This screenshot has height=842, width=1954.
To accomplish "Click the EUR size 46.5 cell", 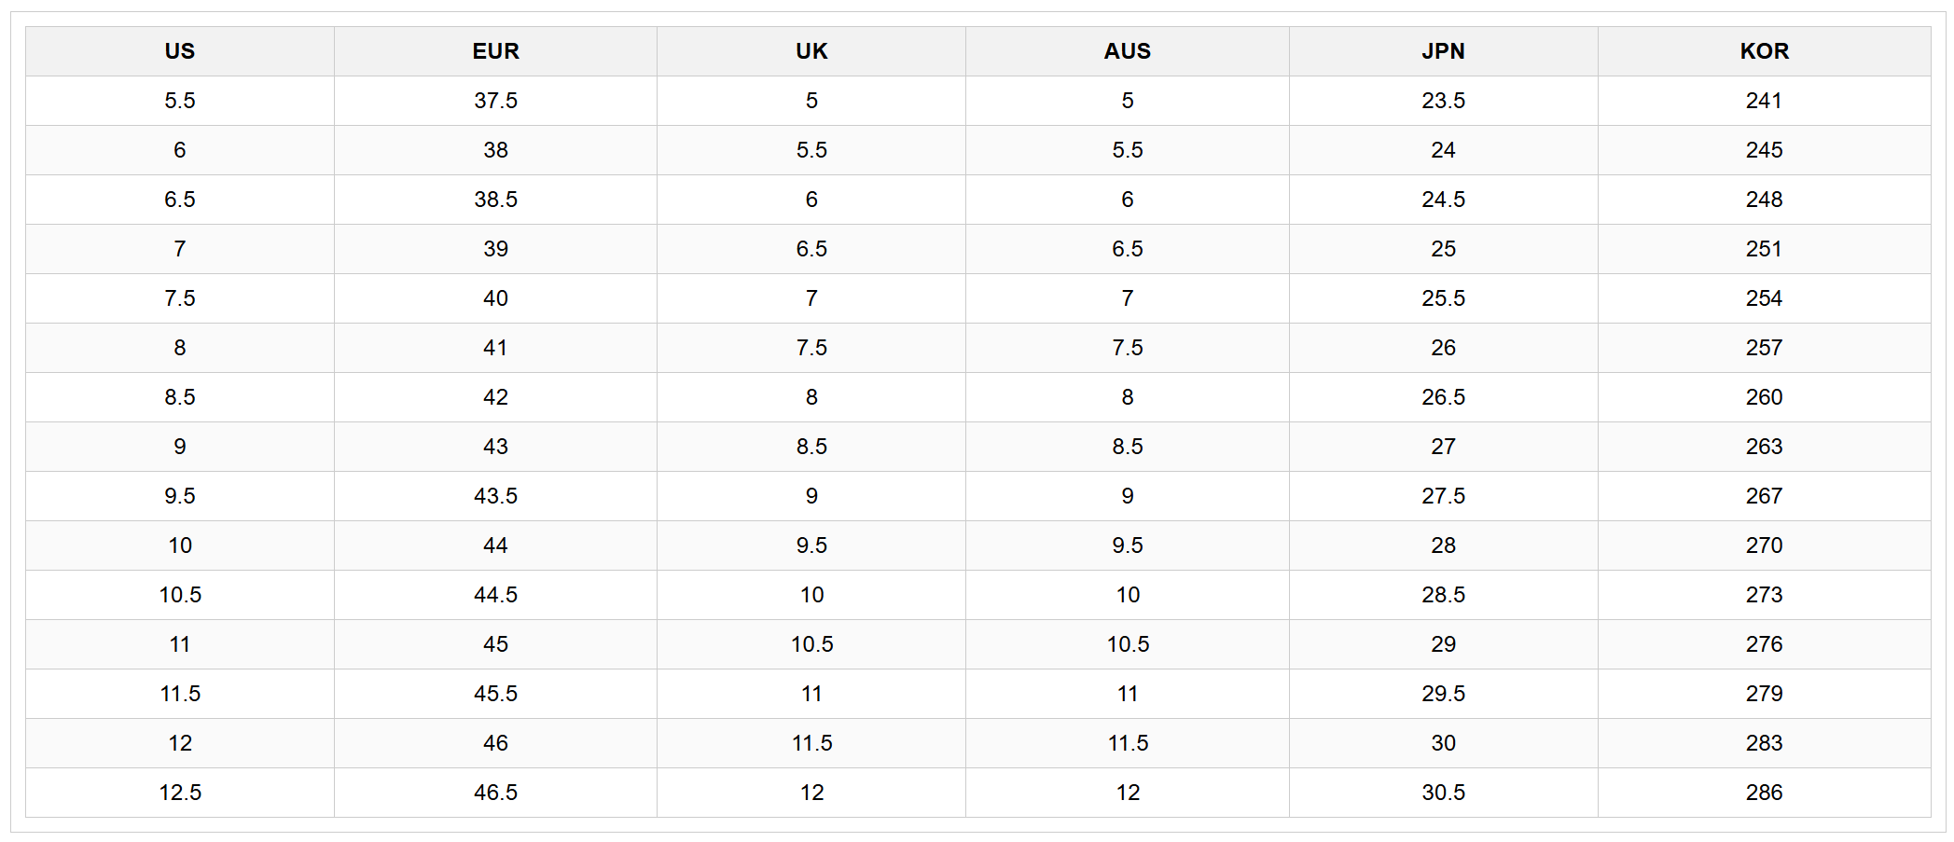I will click(x=495, y=793).
